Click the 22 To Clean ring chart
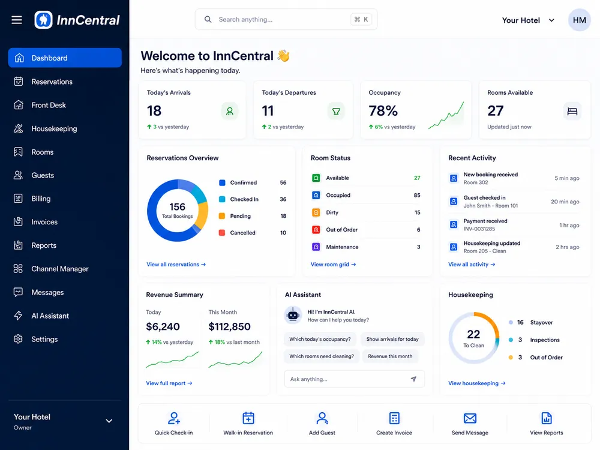 (x=474, y=338)
